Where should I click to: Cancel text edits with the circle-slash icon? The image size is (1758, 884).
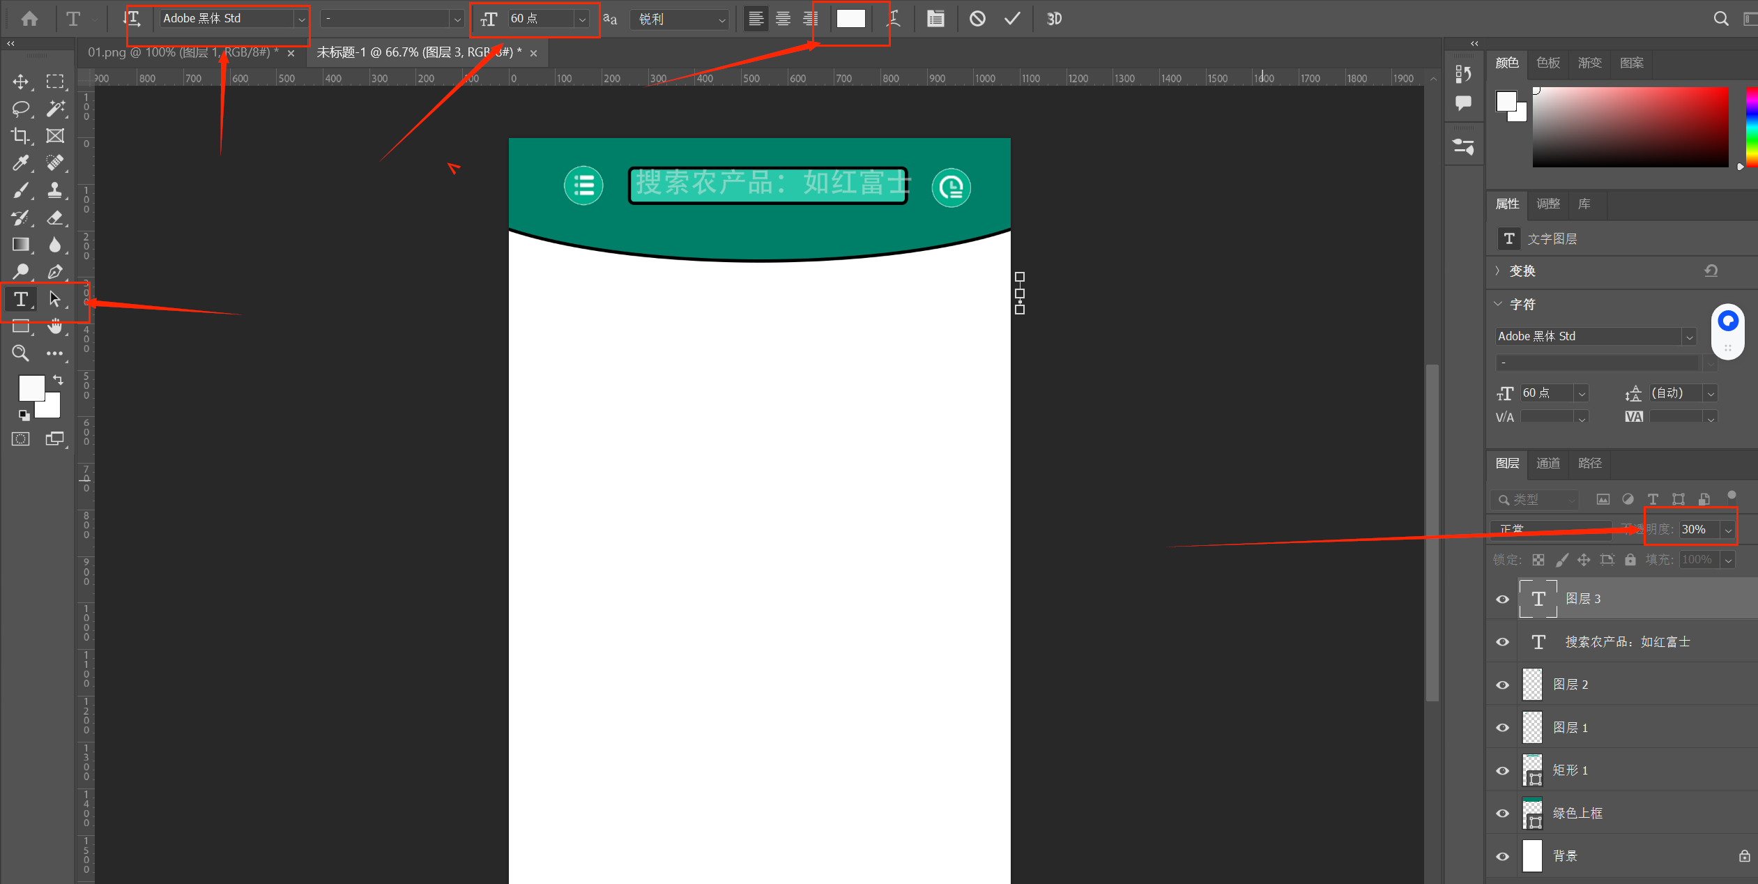click(977, 19)
